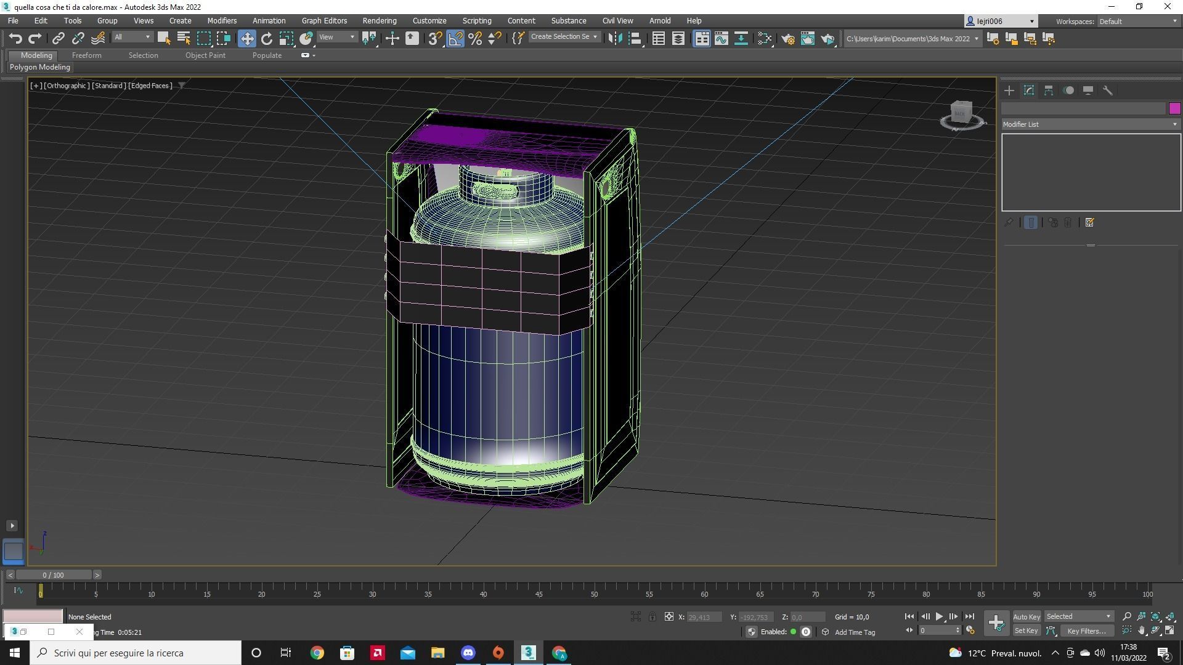
Task: Switch to the Freeform ribbon tab
Action: click(86, 55)
